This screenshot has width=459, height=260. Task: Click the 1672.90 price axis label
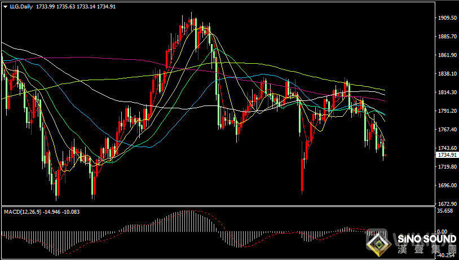coord(447,204)
